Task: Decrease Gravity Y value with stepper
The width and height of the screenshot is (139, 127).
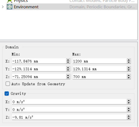Action: pos(129,111)
